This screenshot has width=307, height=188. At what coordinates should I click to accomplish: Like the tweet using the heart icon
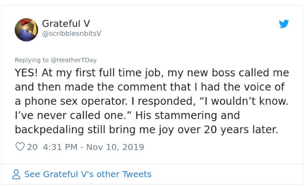pyautogui.click(x=20, y=147)
